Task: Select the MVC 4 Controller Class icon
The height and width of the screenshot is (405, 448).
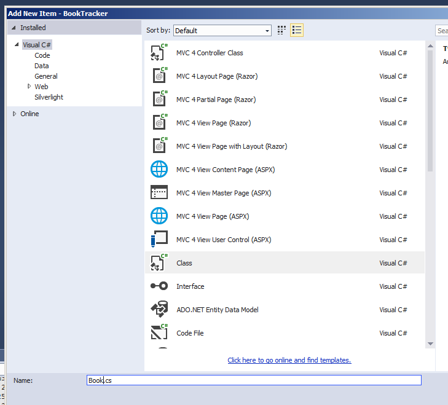Action: coord(159,53)
